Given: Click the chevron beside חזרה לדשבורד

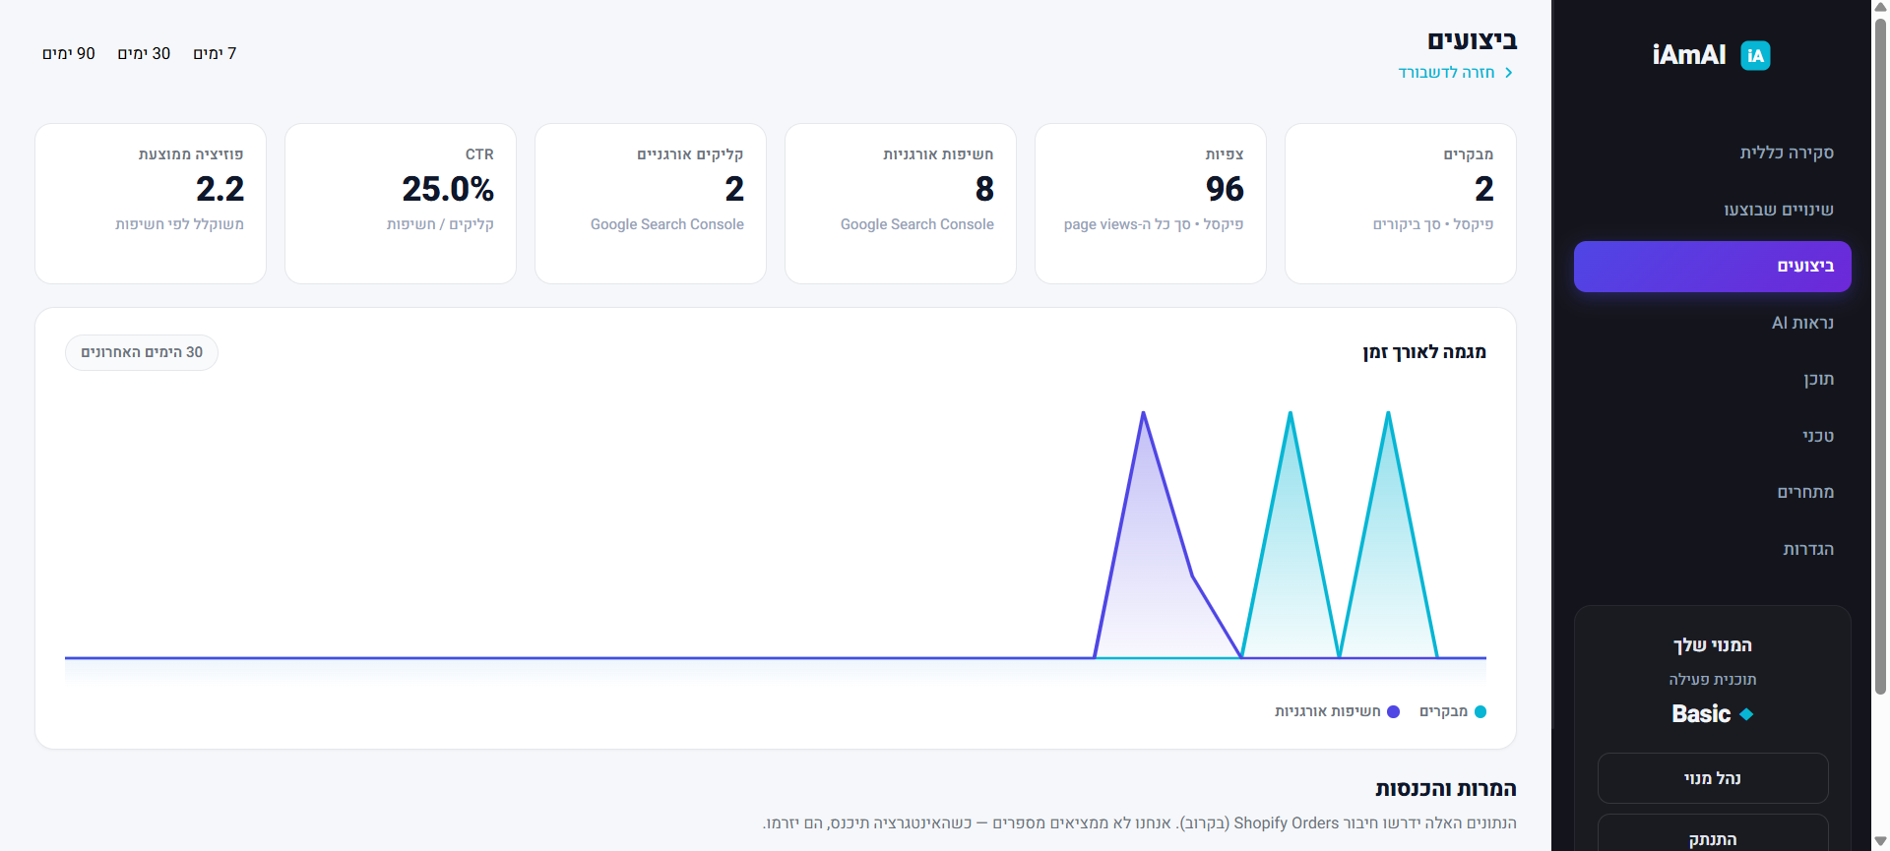Looking at the screenshot, I should pyautogui.click(x=1508, y=73).
